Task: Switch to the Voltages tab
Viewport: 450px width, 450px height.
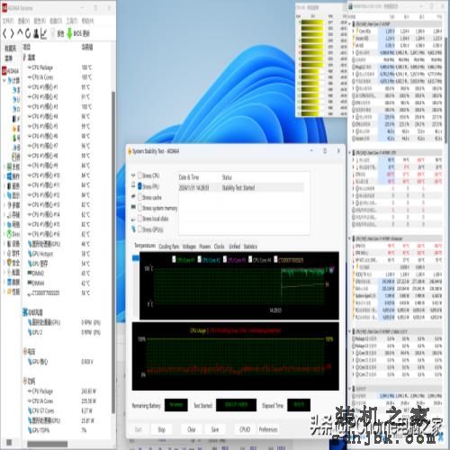Action: pos(189,247)
